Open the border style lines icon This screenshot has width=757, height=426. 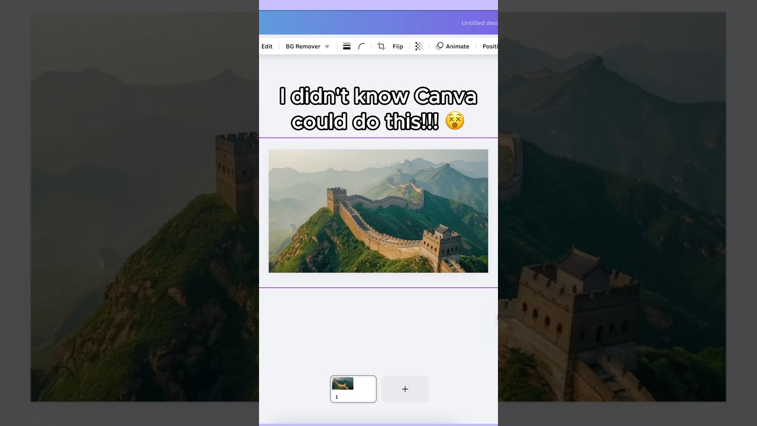pos(347,46)
